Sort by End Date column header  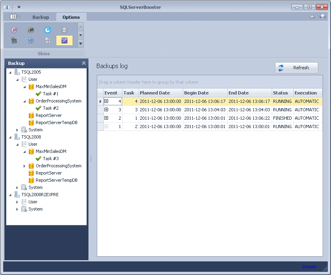[250, 93]
